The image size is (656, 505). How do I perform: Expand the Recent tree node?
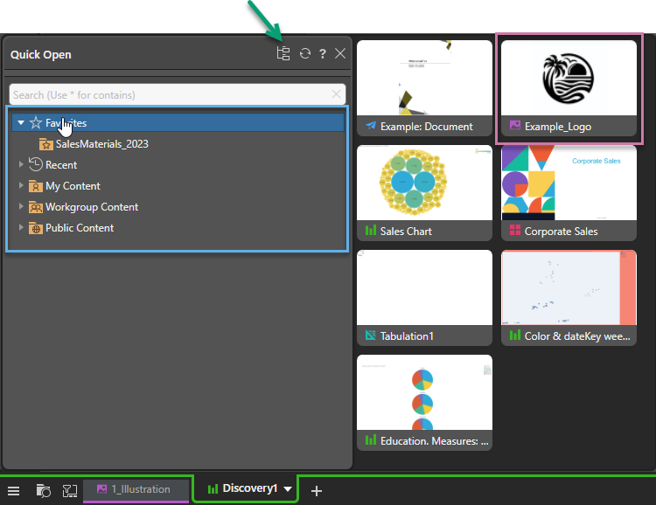click(x=22, y=164)
